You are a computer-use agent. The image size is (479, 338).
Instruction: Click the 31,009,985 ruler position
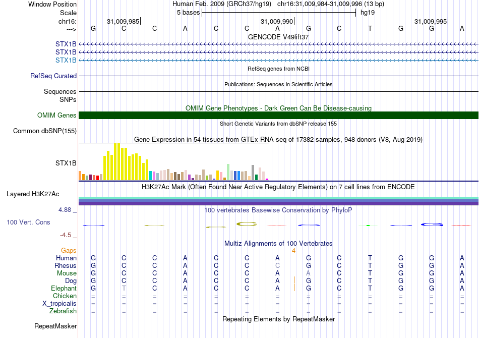tap(123, 21)
